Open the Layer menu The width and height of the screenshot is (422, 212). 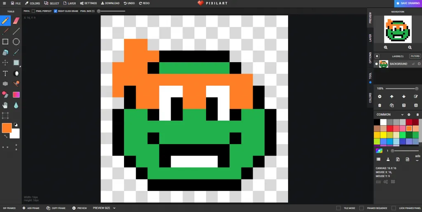click(70, 3)
